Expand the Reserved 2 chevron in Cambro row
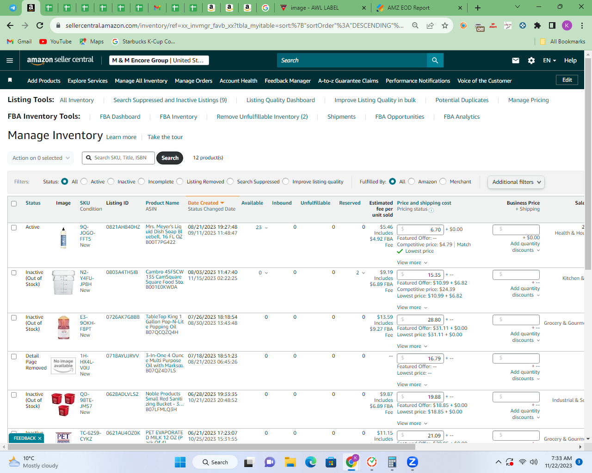The width and height of the screenshot is (592, 473). point(364,273)
